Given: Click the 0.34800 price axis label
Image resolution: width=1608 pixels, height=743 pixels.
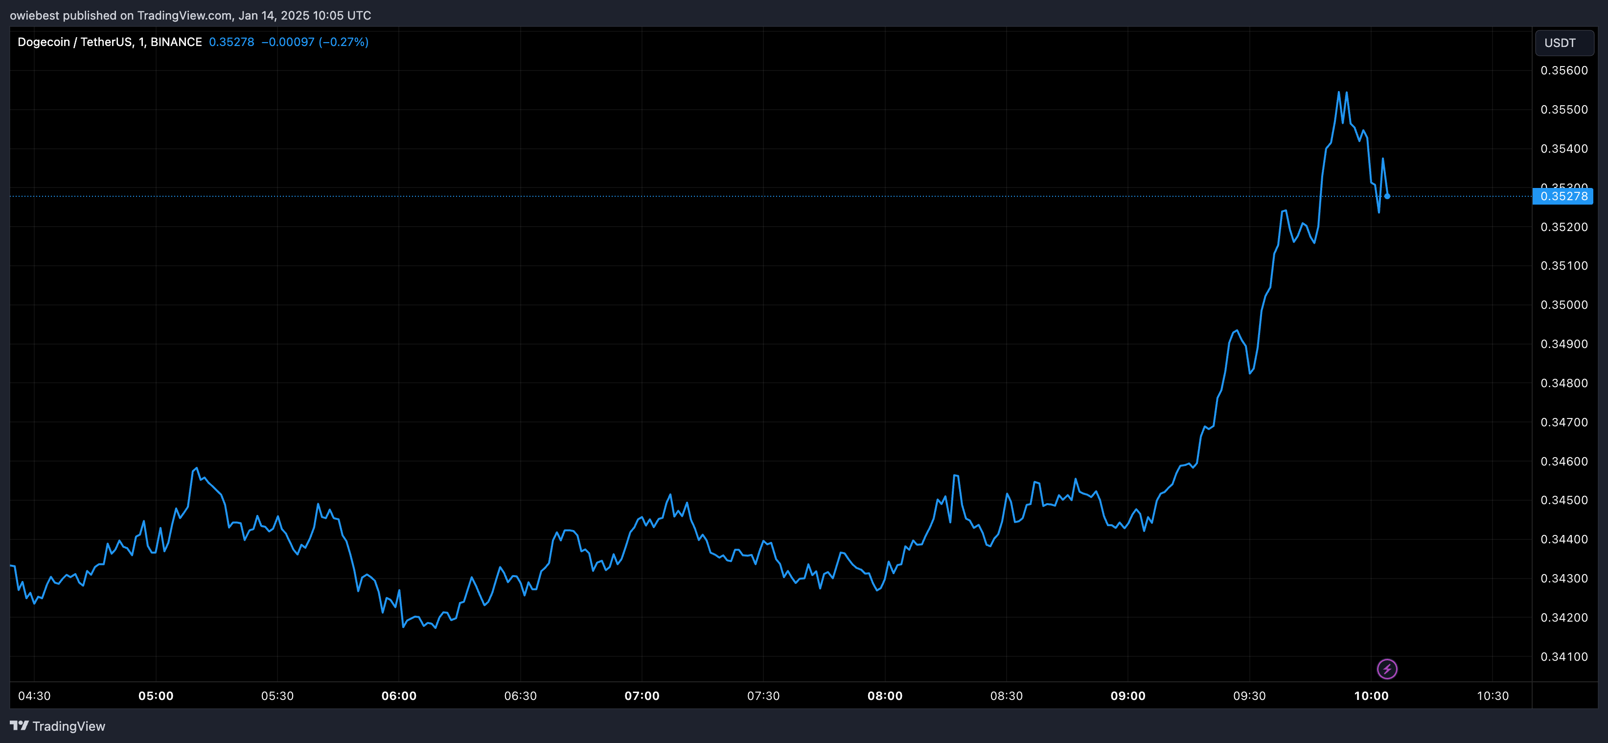Looking at the screenshot, I should click(x=1564, y=383).
